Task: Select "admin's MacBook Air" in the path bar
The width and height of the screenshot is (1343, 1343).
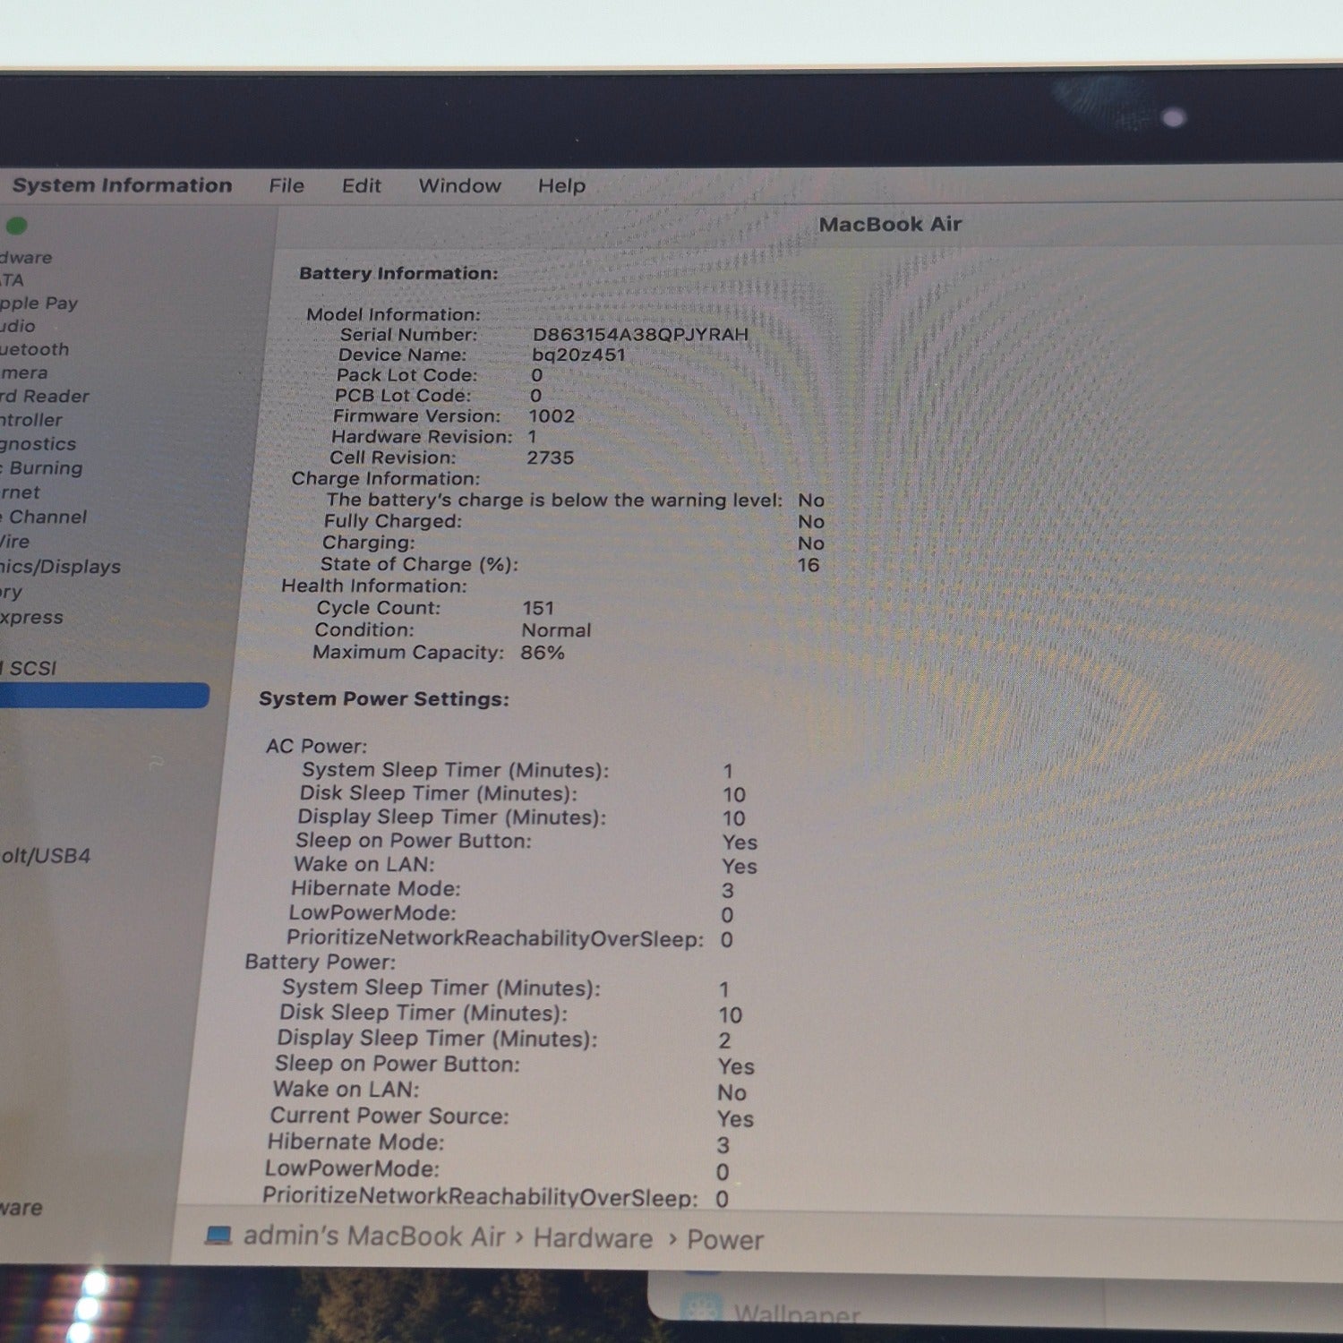Action: click(374, 1236)
